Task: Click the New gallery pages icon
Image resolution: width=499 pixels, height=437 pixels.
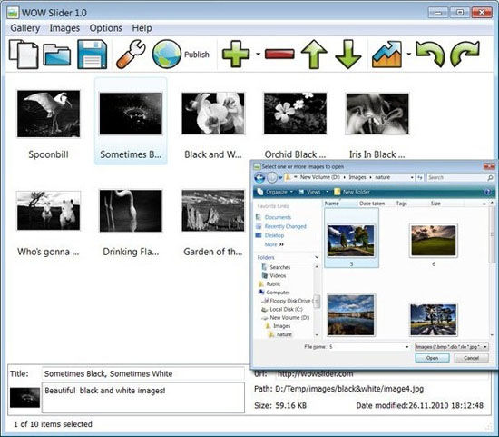Action: click(24, 55)
